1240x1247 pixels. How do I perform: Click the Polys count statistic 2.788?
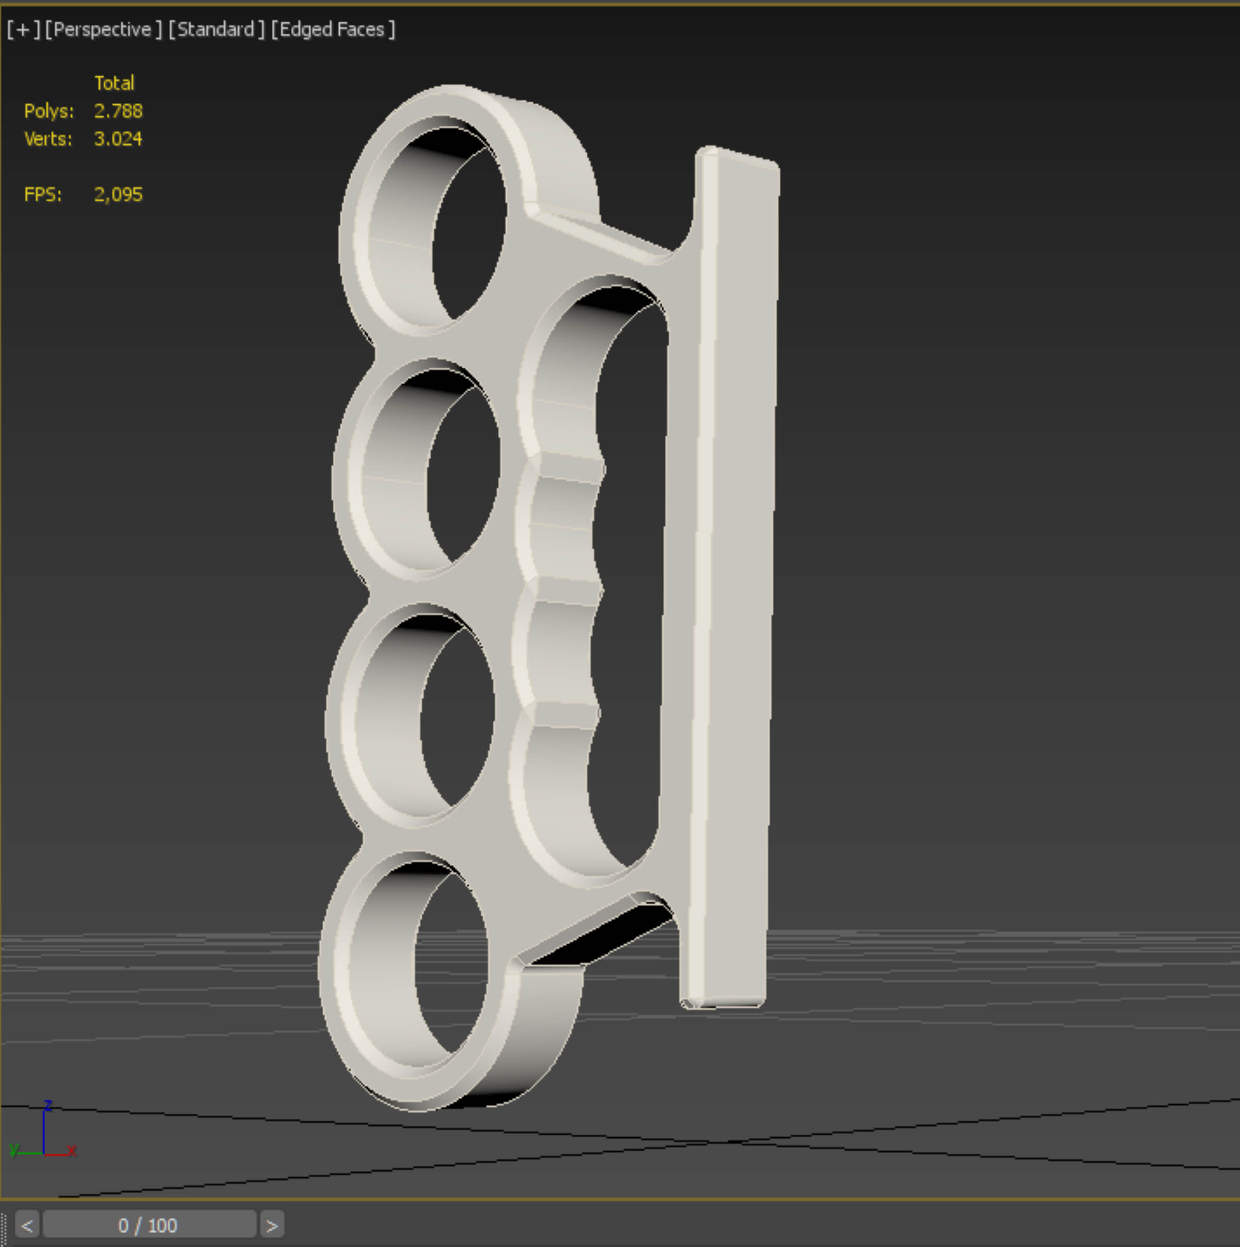pyautogui.click(x=118, y=111)
